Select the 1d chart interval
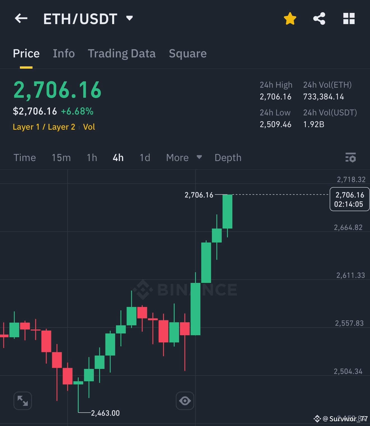The height and width of the screenshot is (426, 370). pos(145,158)
